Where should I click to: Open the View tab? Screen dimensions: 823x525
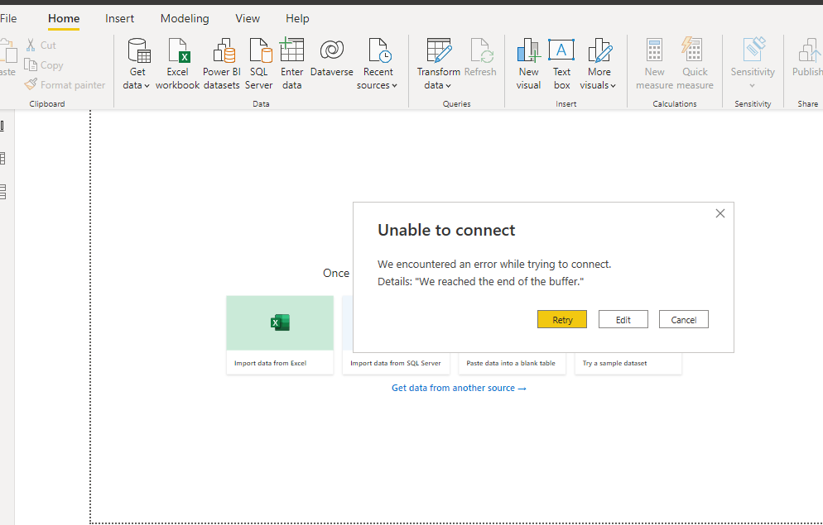248,18
